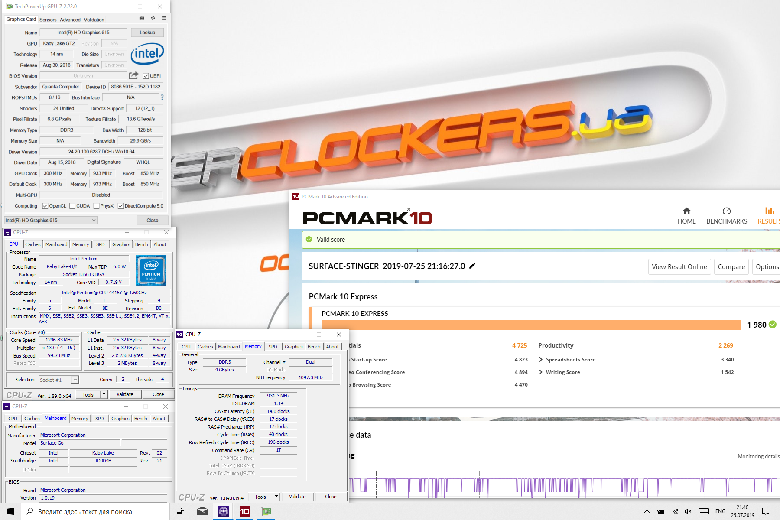Open Task View on the taskbar
This screenshot has width=780, height=520.
click(180, 511)
